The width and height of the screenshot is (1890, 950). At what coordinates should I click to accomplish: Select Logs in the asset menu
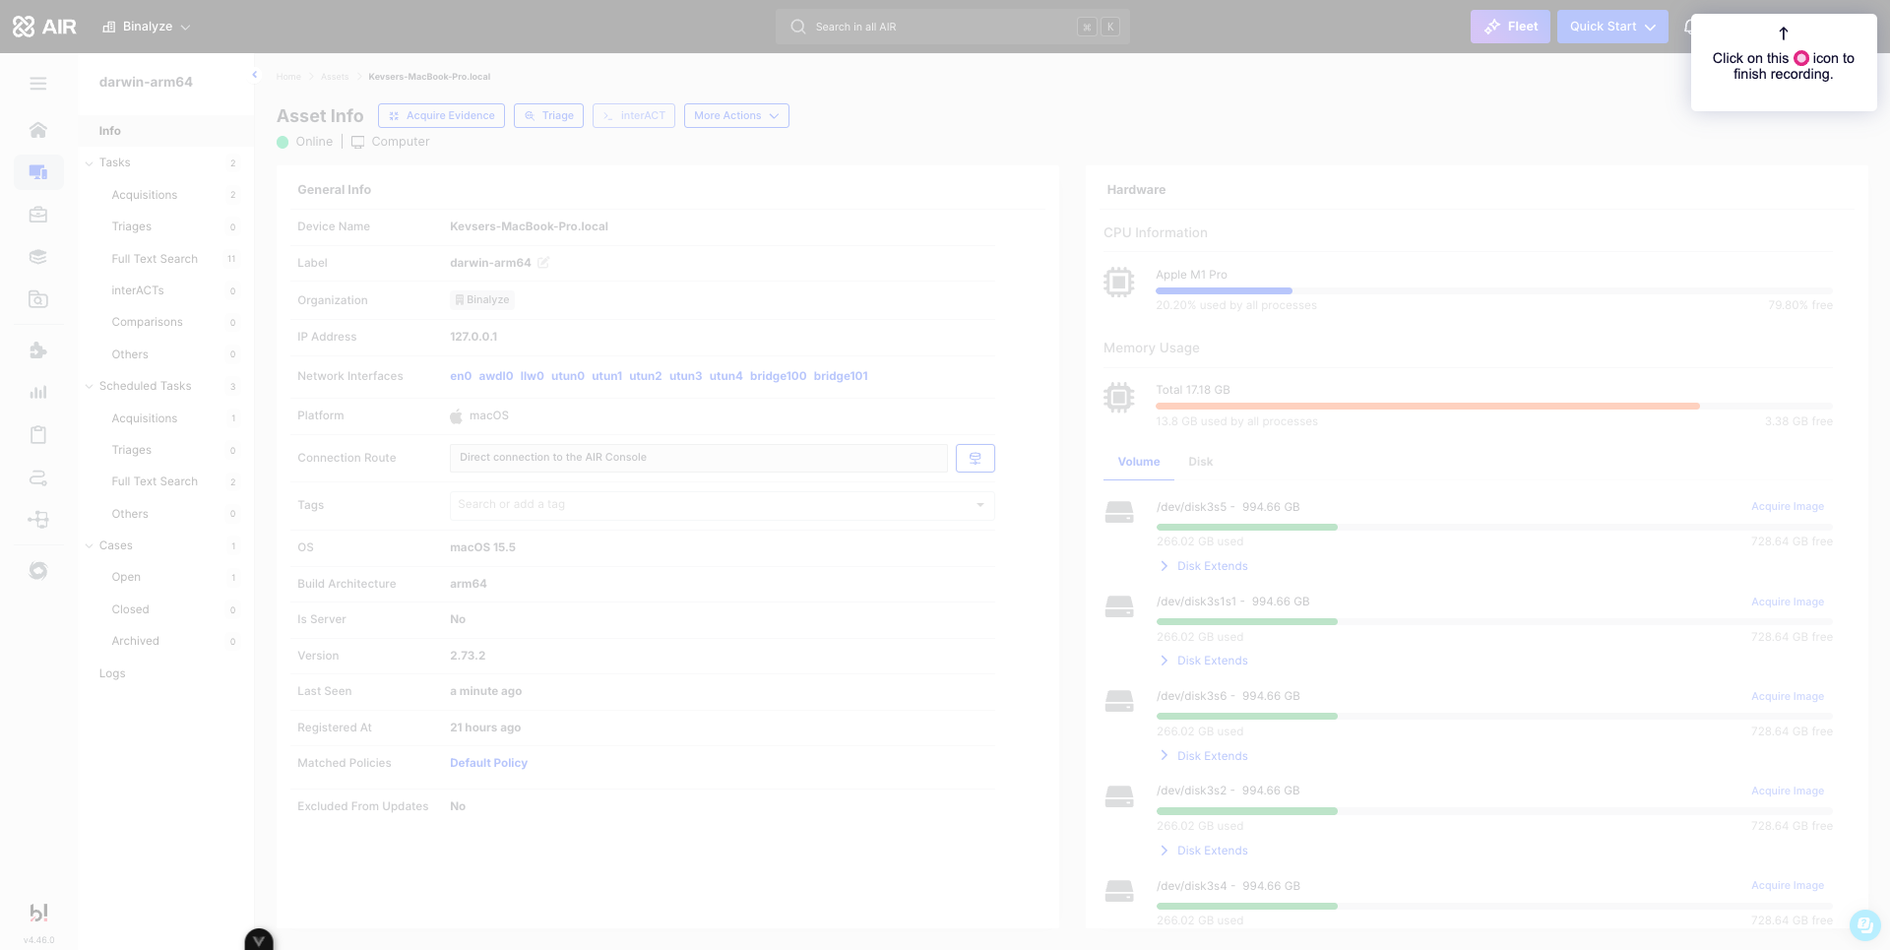[112, 673]
